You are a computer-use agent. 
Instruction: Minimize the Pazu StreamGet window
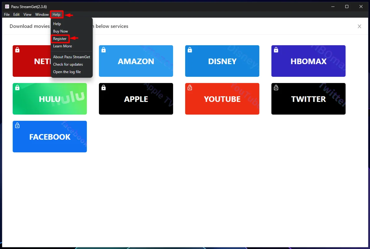point(333,7)
